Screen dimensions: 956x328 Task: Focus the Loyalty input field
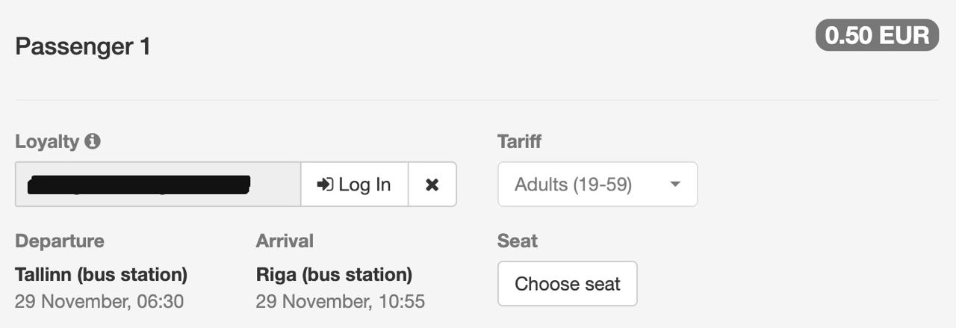(158, 185)
